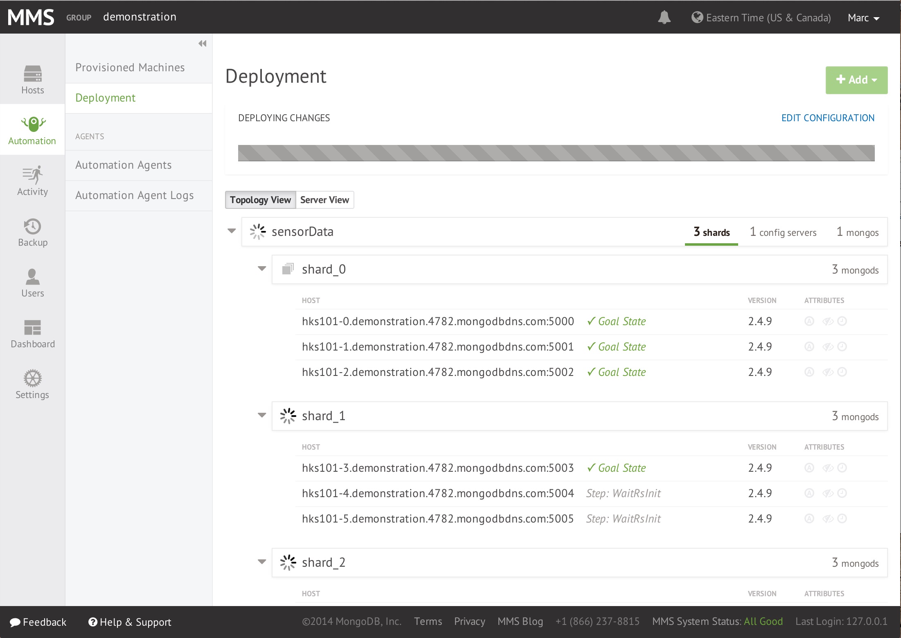Go to Users in the sidebar

click(32, 277)
